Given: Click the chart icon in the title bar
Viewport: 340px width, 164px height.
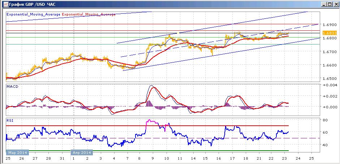Looking at the screenshot, I should point(6,4).
